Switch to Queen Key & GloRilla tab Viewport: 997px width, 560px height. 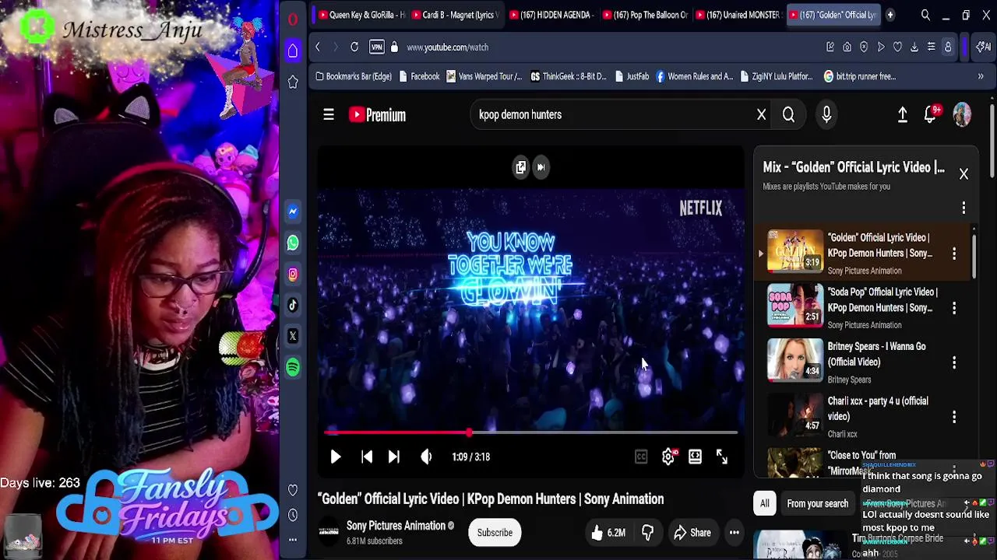coord(361,15)
